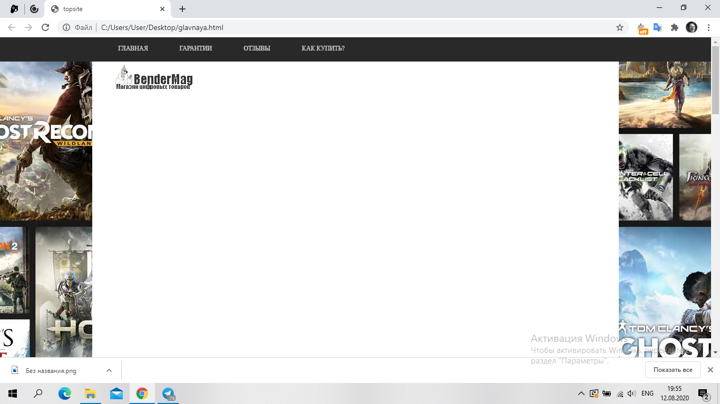
Task: Expand options for Без названия.png download
Action: [x=109, y=370]
